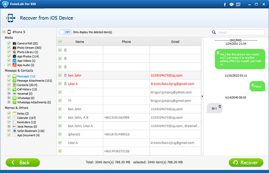Screen dimensions: 269x173
Task: Go Back to previous screen
Action: (23, 162)
